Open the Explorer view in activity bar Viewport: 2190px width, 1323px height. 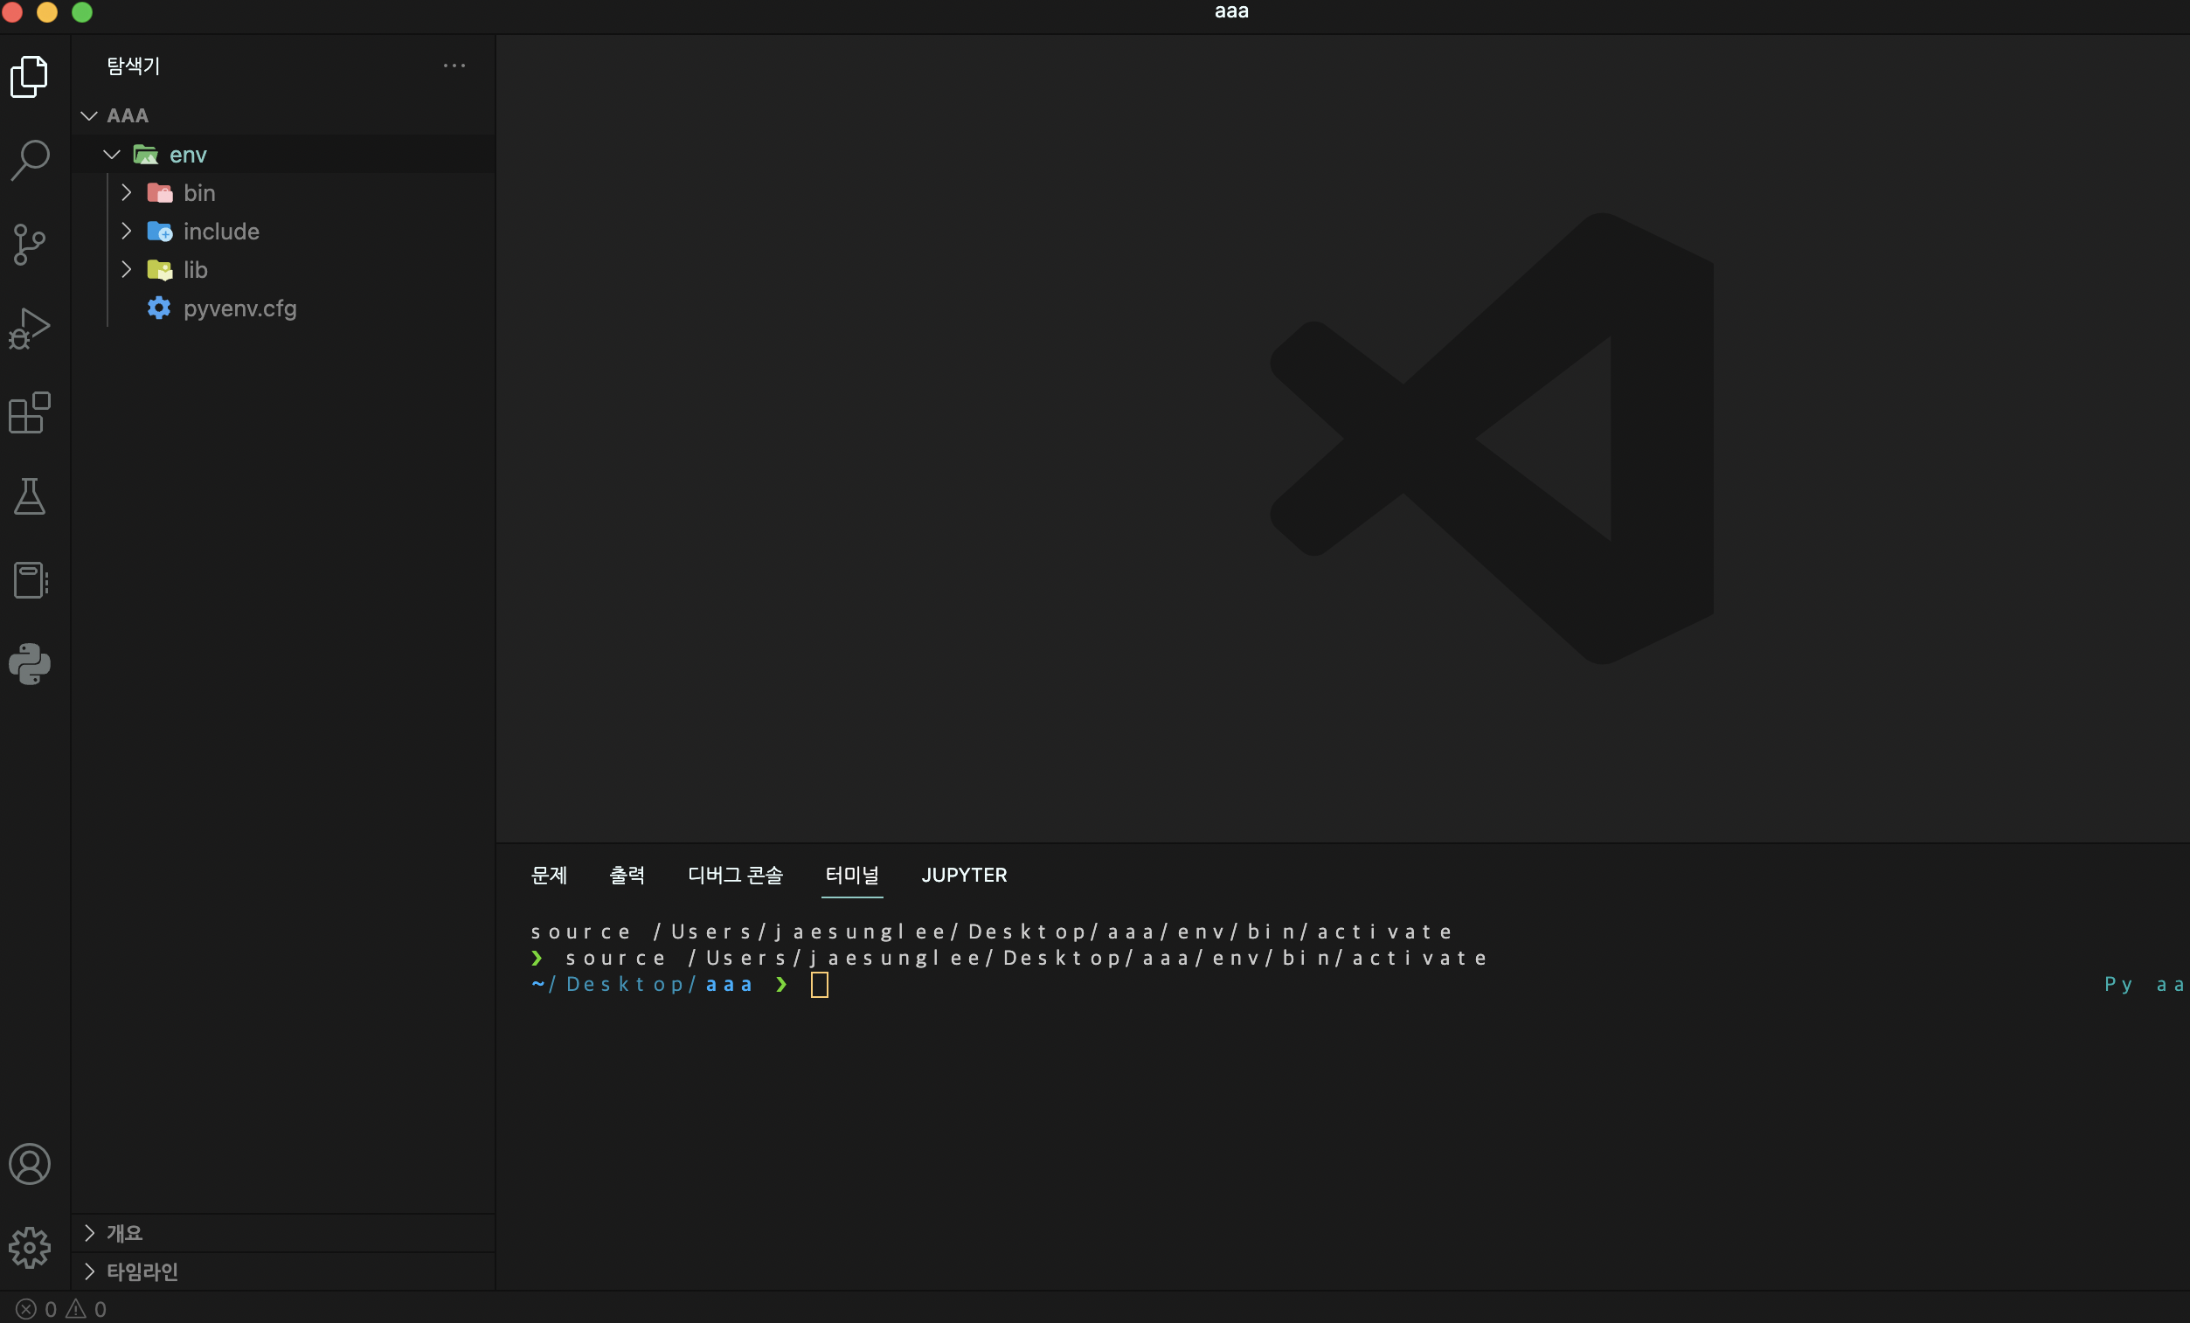point(30,76)
